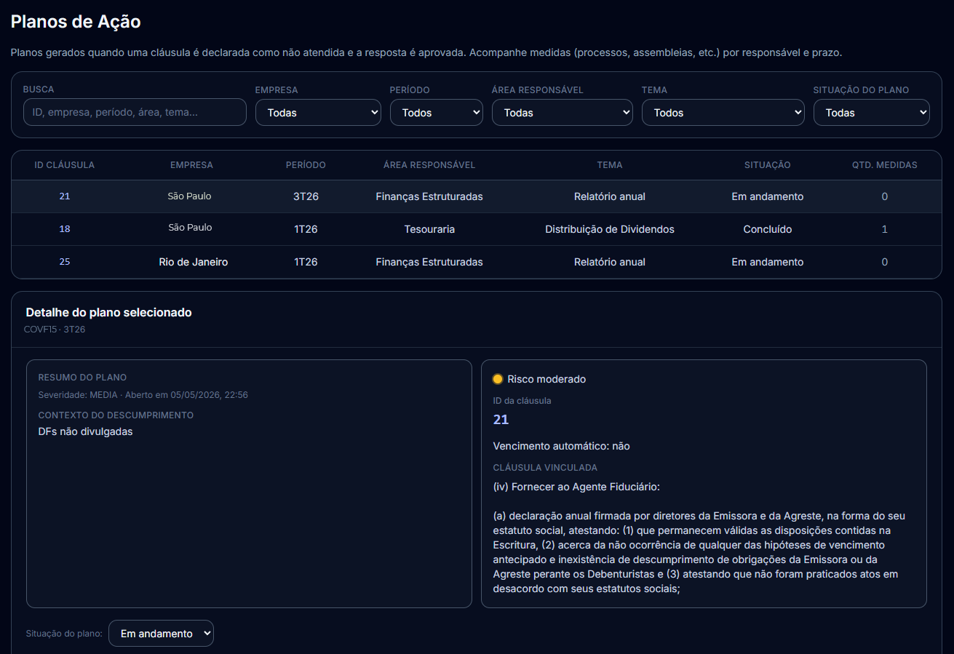Open the Área Responsável filter dropdown
954x654 pixels.
click(563, 113)
